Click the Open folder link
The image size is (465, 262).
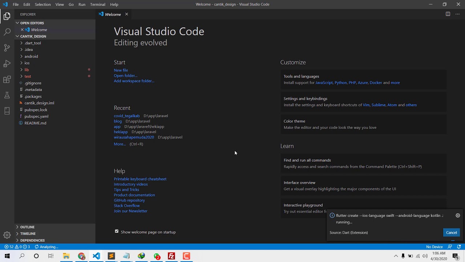[x=125, y=76]
